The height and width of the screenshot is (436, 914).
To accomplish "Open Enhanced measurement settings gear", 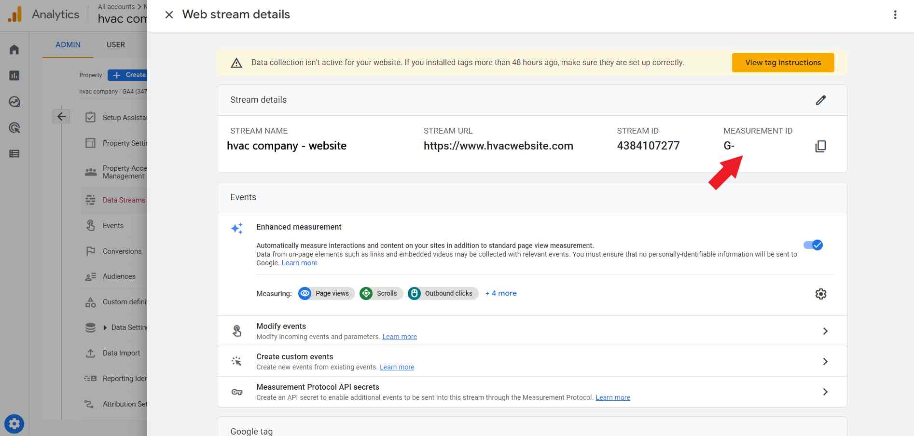I will click(821, 293).
